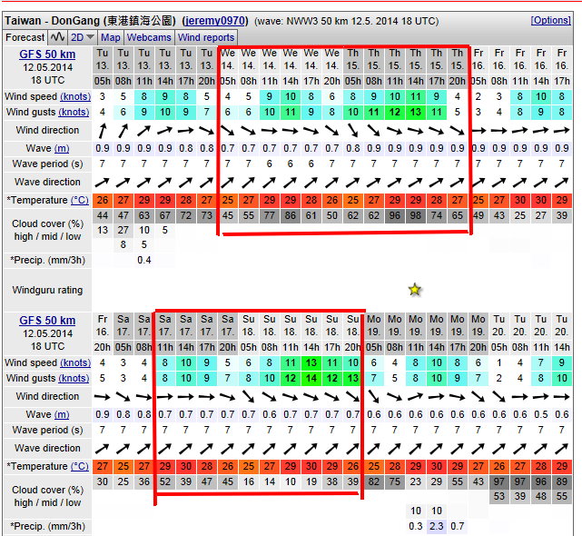Click wind direction arrow for Thursday 15 05h
Screen dimensions: 582x536
tap(352, 131)
